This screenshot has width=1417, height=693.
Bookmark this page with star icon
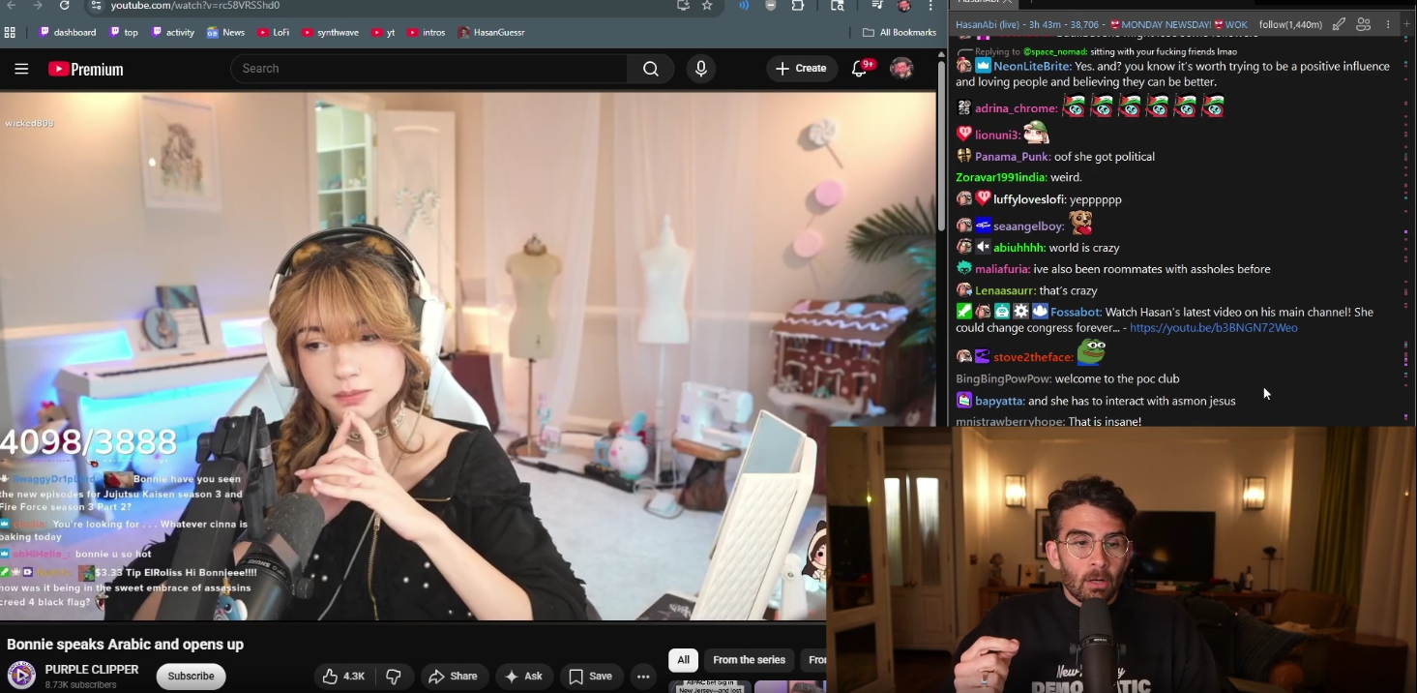[x=707, y=6]
